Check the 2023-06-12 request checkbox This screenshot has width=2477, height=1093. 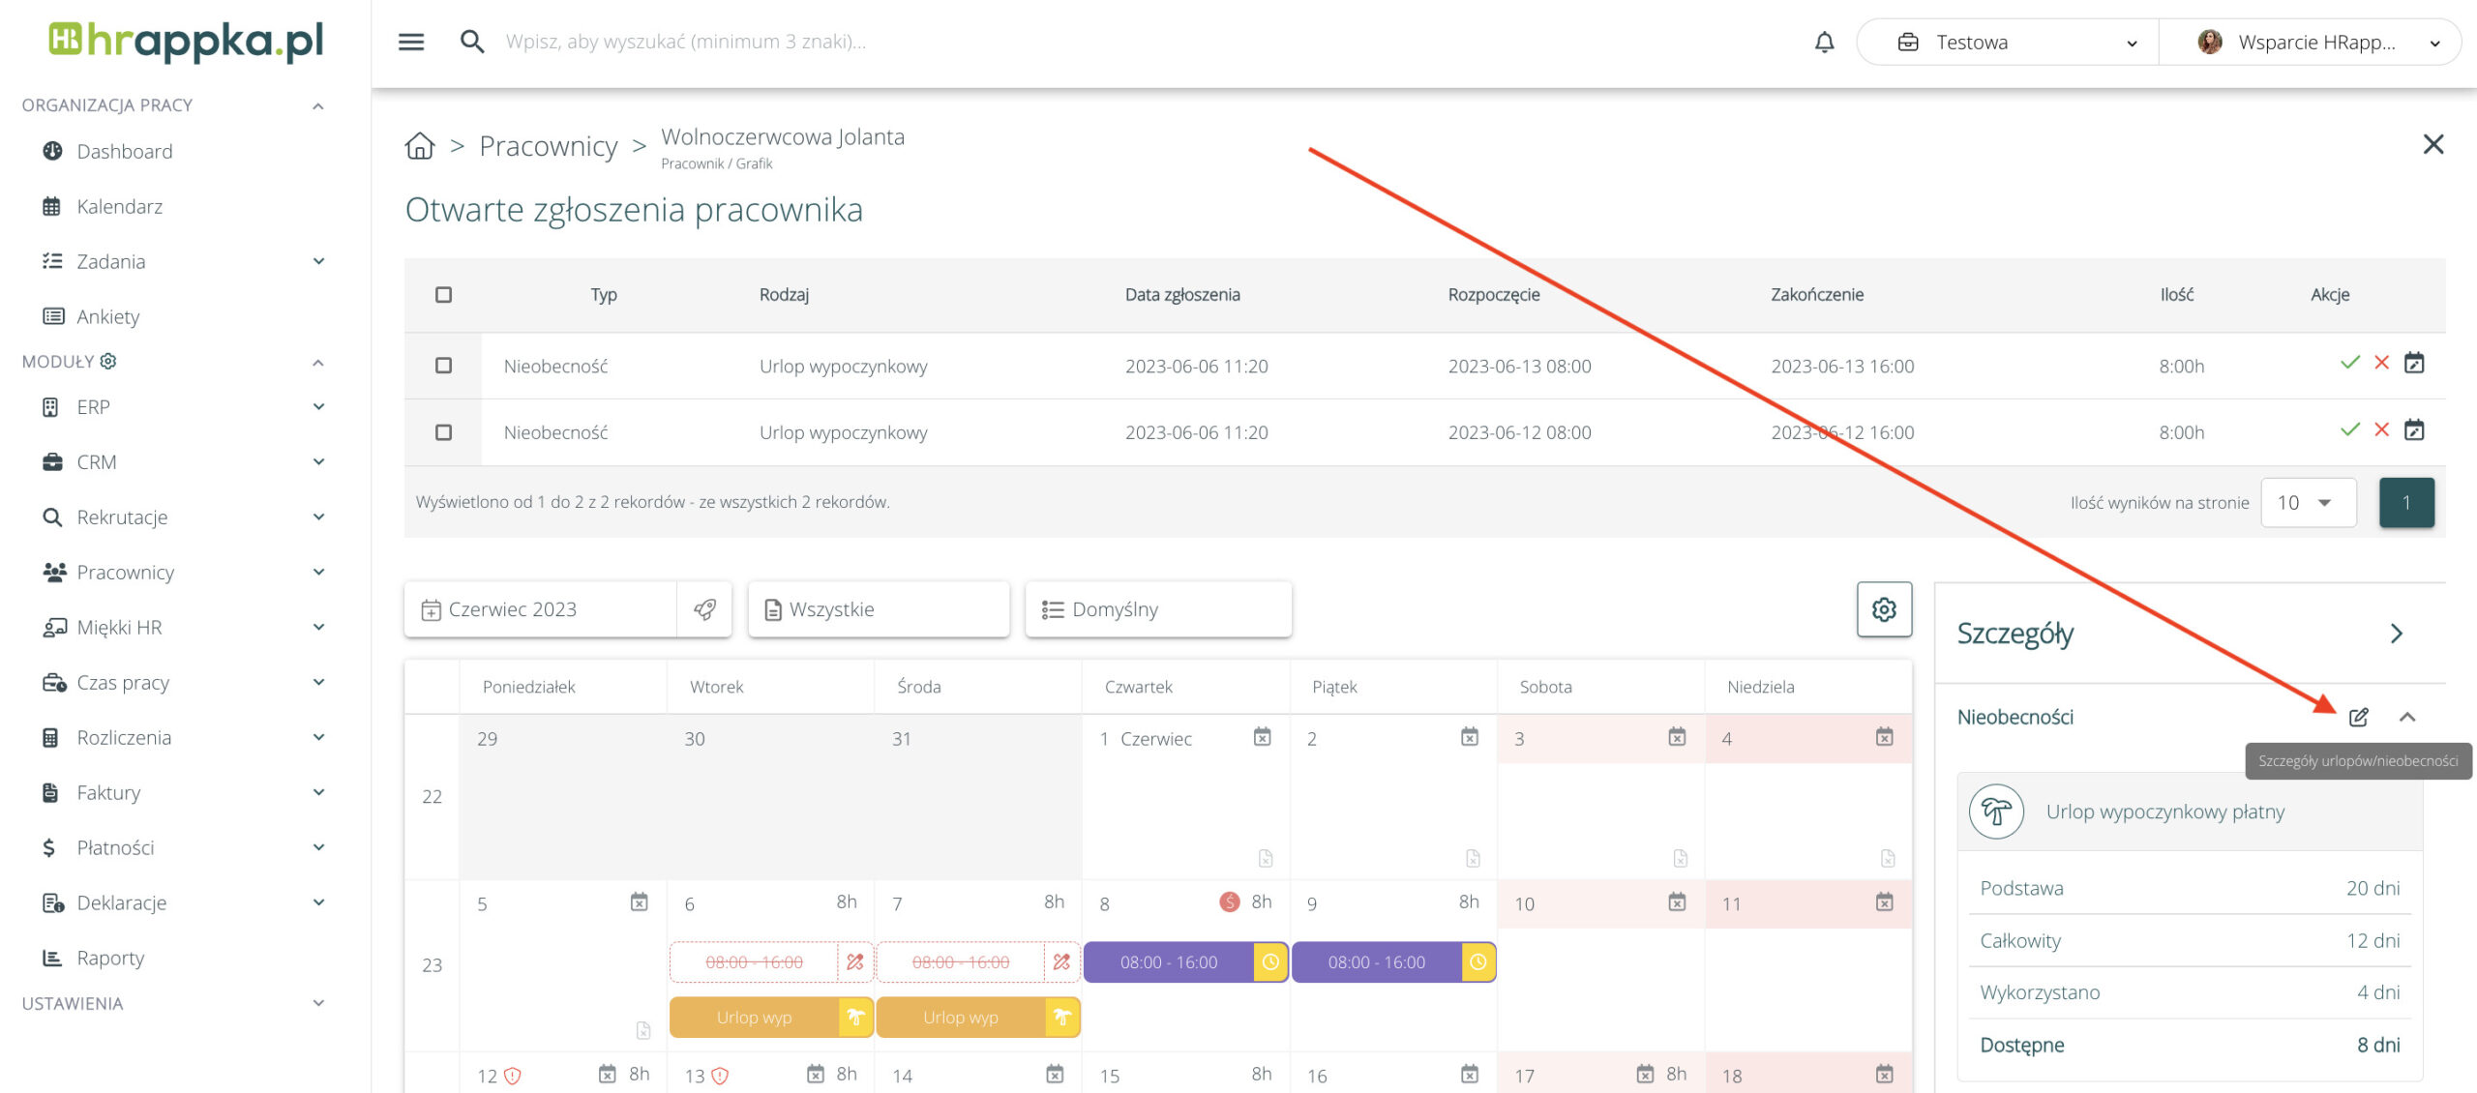click(443, 432)
